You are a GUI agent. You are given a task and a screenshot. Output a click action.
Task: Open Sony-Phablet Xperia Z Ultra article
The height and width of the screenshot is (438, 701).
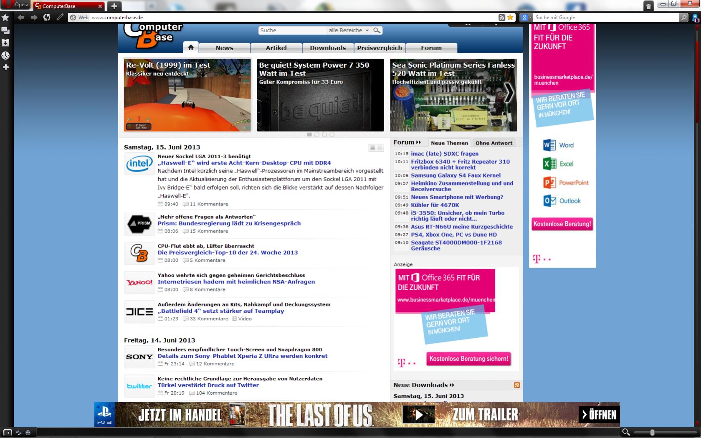[x=243, y=356]
